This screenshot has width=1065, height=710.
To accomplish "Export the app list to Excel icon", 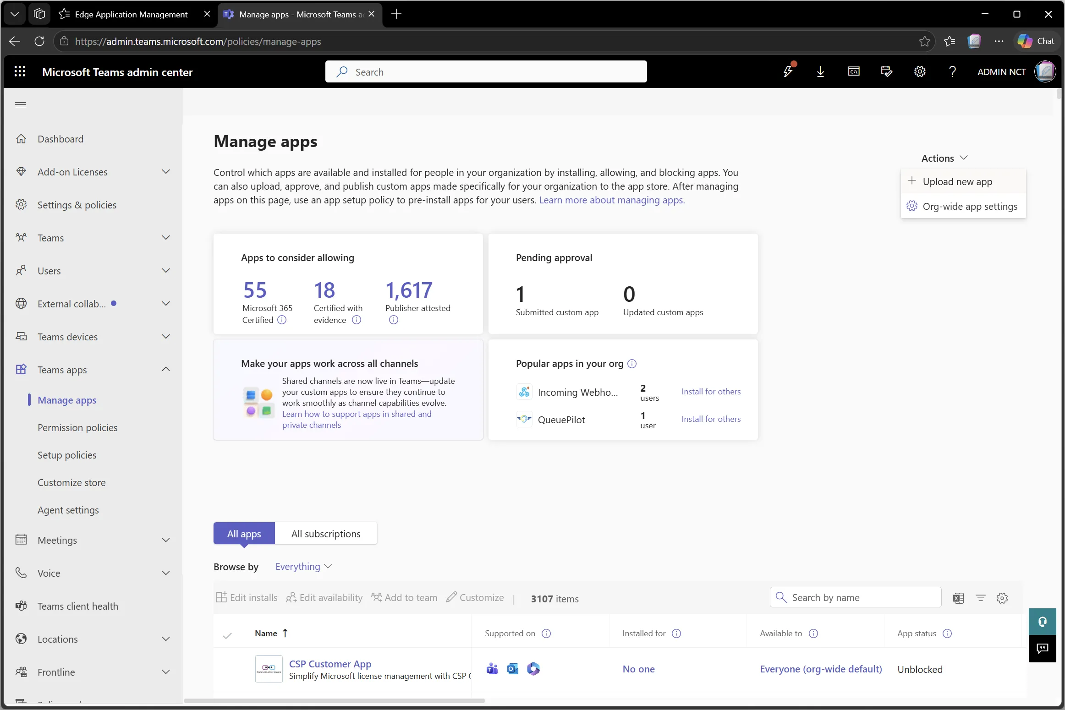I will 958,598.
